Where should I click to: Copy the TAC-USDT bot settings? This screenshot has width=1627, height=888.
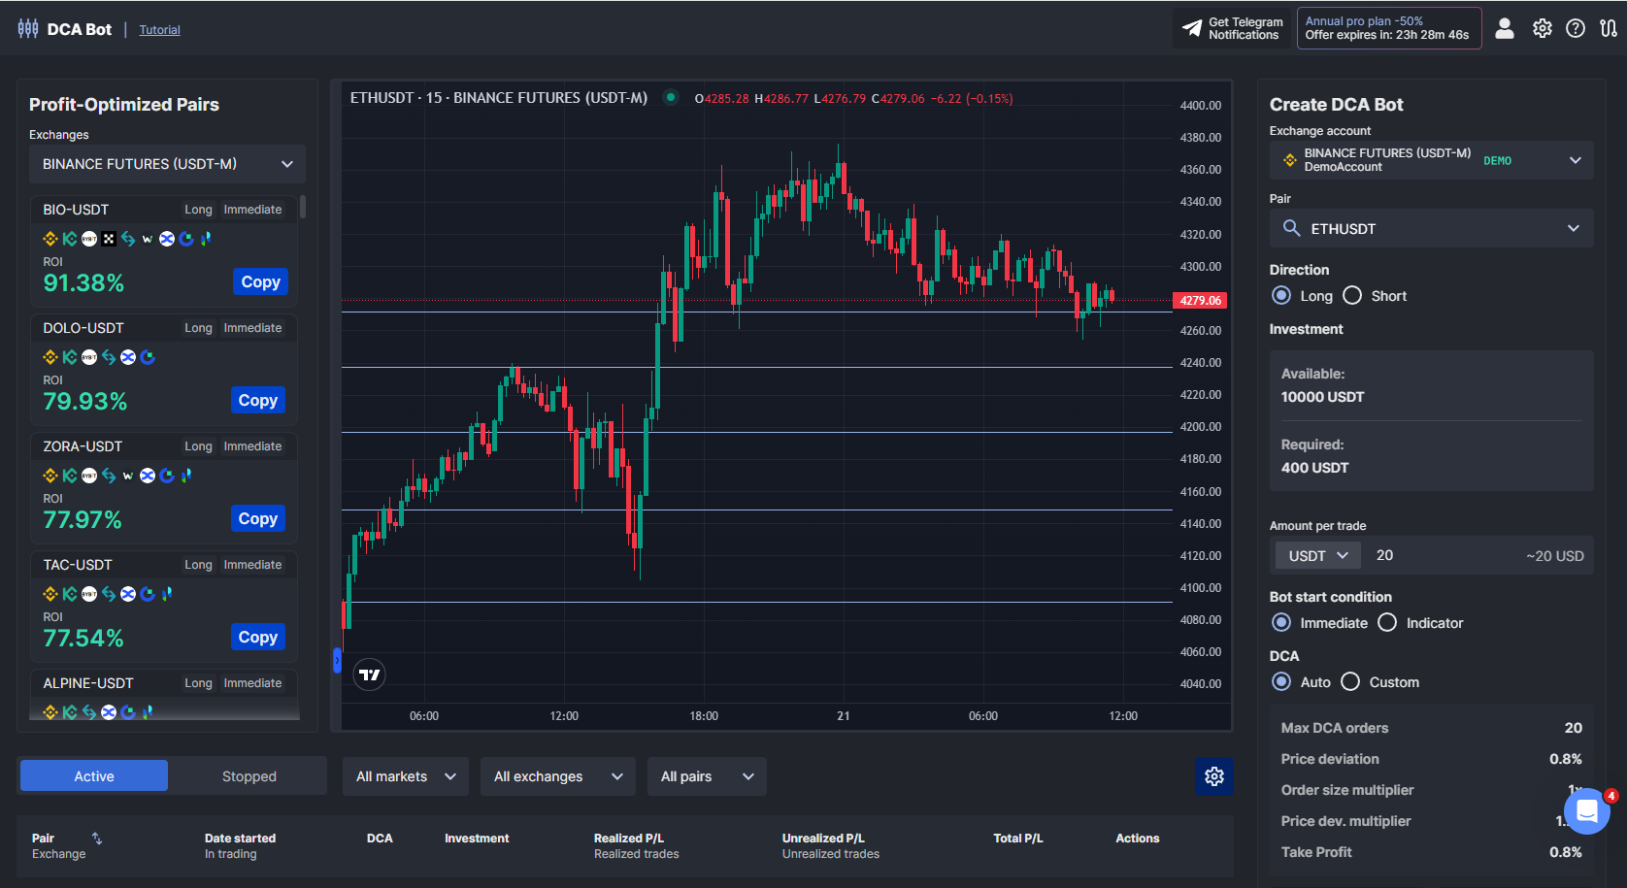[x=258, y=637]
